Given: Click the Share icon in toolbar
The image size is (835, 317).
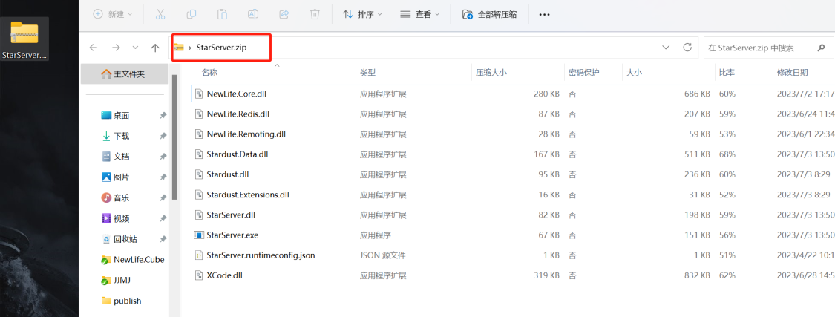Looking at the screenshot, I should point(284,14).
